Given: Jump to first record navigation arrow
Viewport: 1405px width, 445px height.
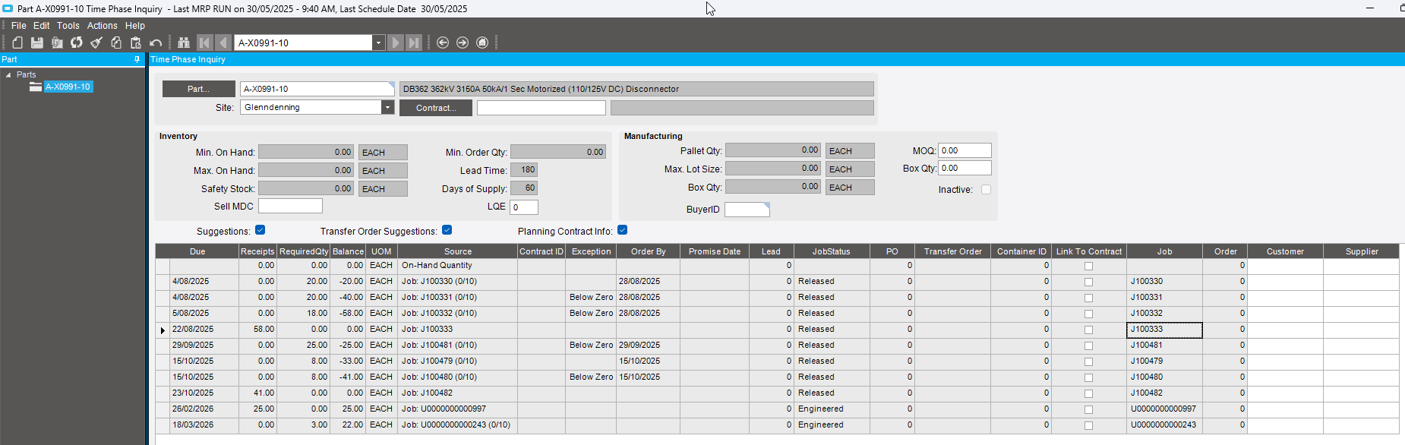Looking at the screenshot, I should [x=204, y=43].
